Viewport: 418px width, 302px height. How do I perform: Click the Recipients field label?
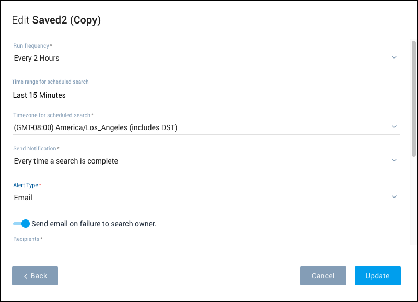point(27,239)
